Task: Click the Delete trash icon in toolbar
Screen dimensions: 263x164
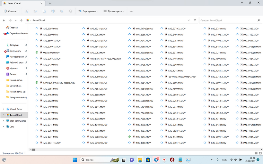Action: click(70, 11)
